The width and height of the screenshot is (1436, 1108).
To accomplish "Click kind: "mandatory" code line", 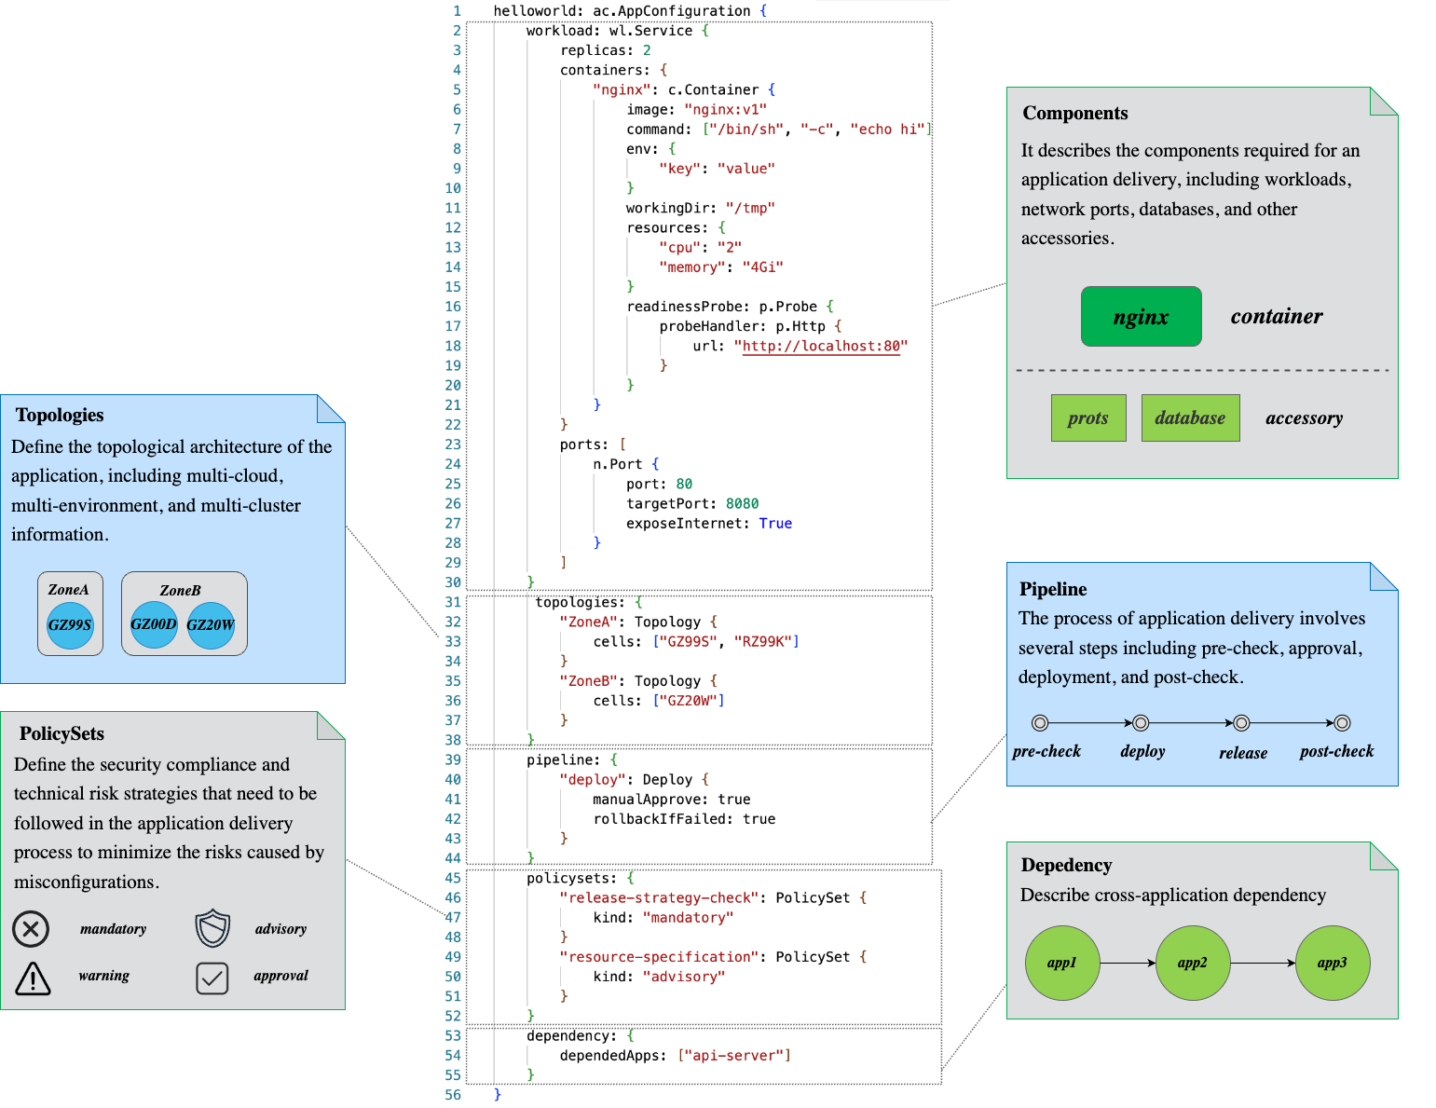I will [x=663, y=918].
